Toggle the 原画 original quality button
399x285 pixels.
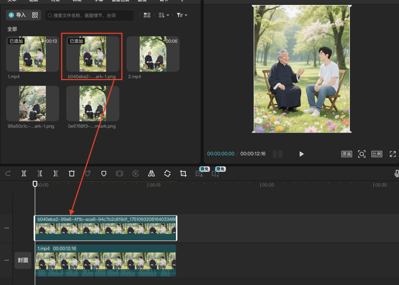347,154
